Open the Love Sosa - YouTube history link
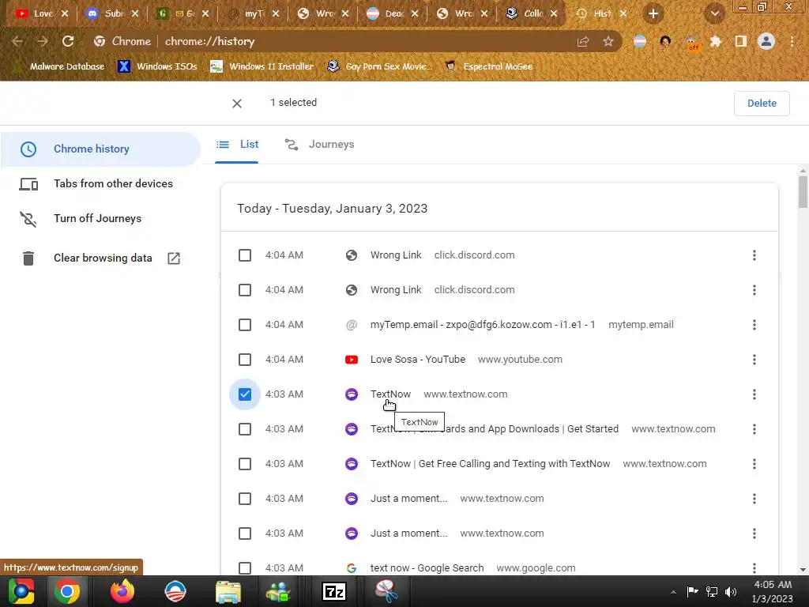 point(418,360)
